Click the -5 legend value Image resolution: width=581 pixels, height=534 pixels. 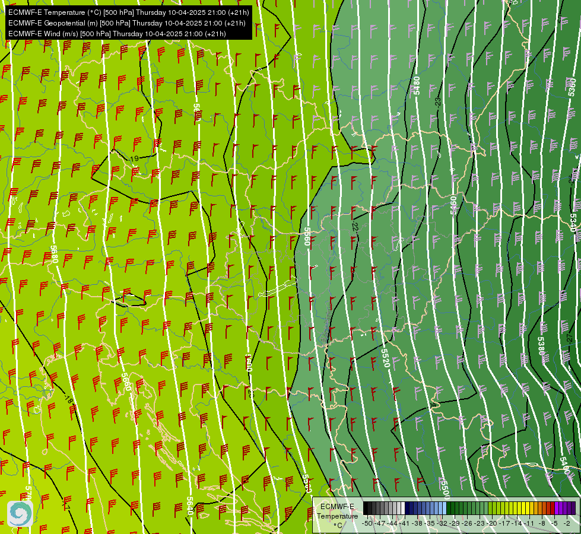[555, 523]
